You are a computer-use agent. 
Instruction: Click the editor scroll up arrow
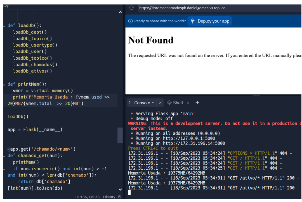click(x=120, y=12)
